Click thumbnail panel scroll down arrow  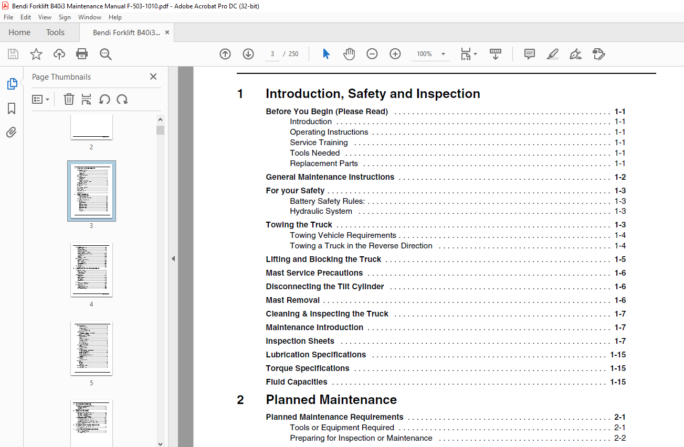(x=160, y=443)
